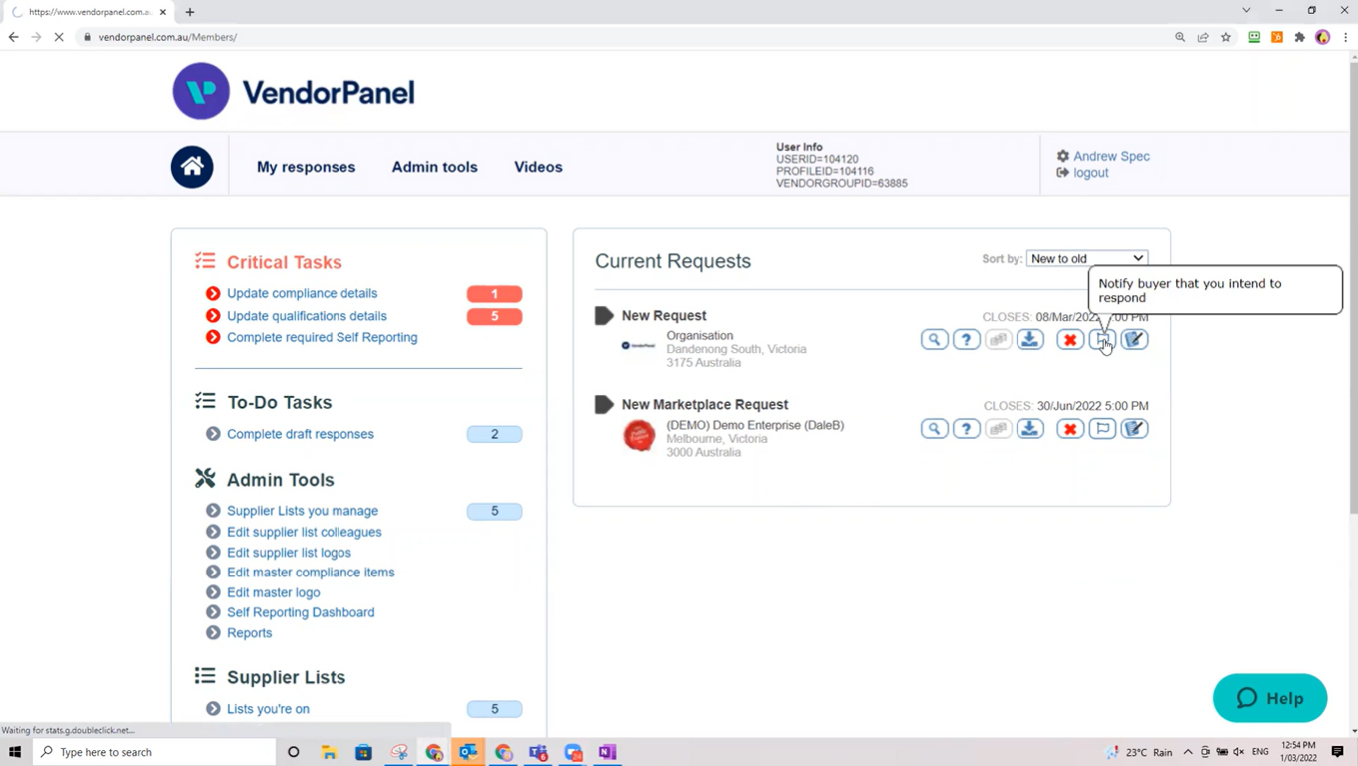Write response icon for New Marketplace Request
1358x766 pixels.
pyautogui.click(x=1134, y=429)
